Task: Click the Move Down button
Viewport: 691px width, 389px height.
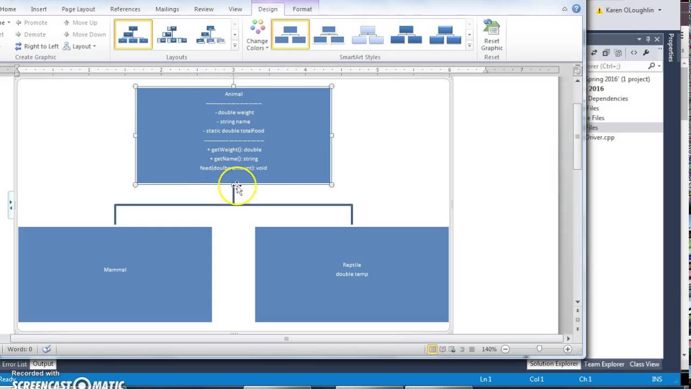Action: (84, 35)
